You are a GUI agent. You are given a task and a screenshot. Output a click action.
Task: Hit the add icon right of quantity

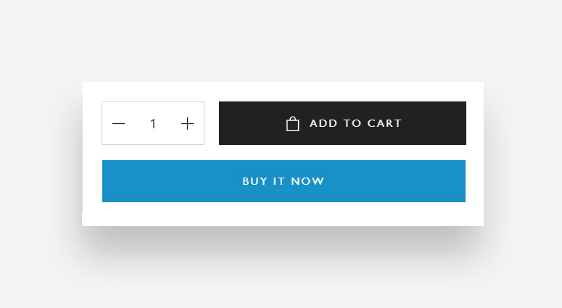coord(187,124)
